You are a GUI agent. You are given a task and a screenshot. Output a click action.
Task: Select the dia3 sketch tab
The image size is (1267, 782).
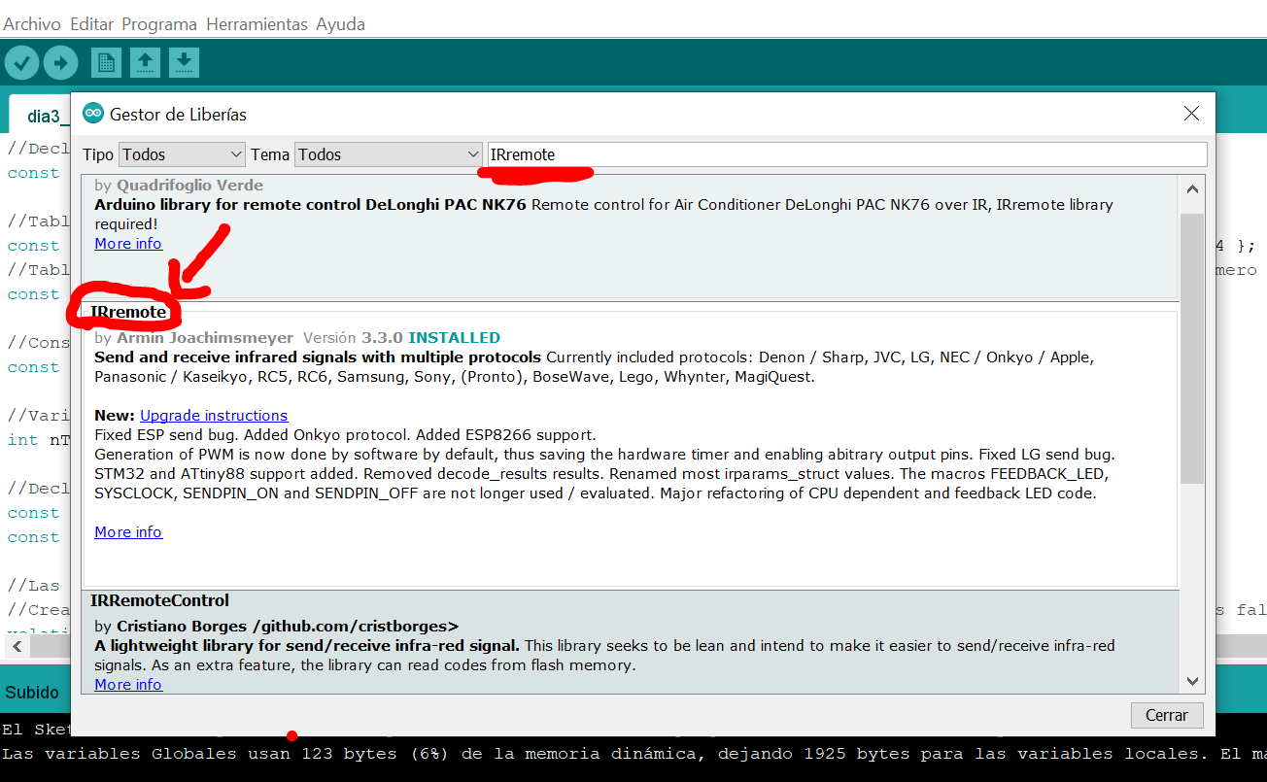click(x=41, y=116)
